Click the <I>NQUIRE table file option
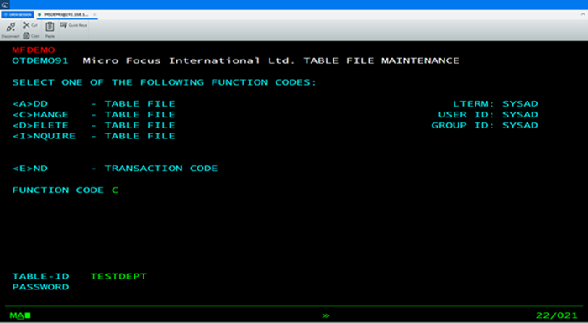Viewport: 588px width, 323px height. (94, 137)
